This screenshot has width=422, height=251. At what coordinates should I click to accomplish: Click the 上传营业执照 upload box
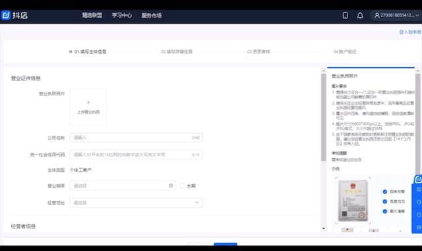coord(88,107)
